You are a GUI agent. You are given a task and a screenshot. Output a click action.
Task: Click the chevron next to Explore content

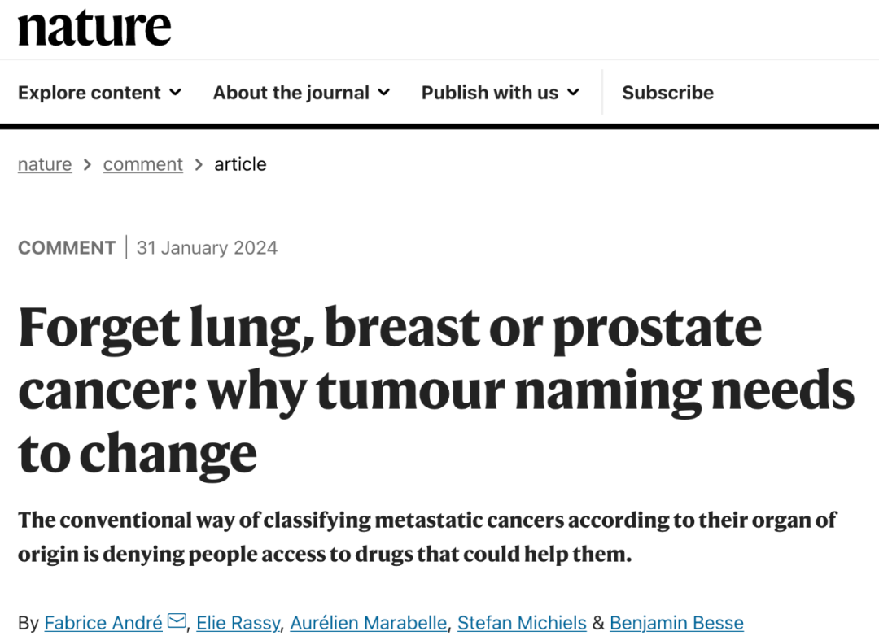[176, 92]
